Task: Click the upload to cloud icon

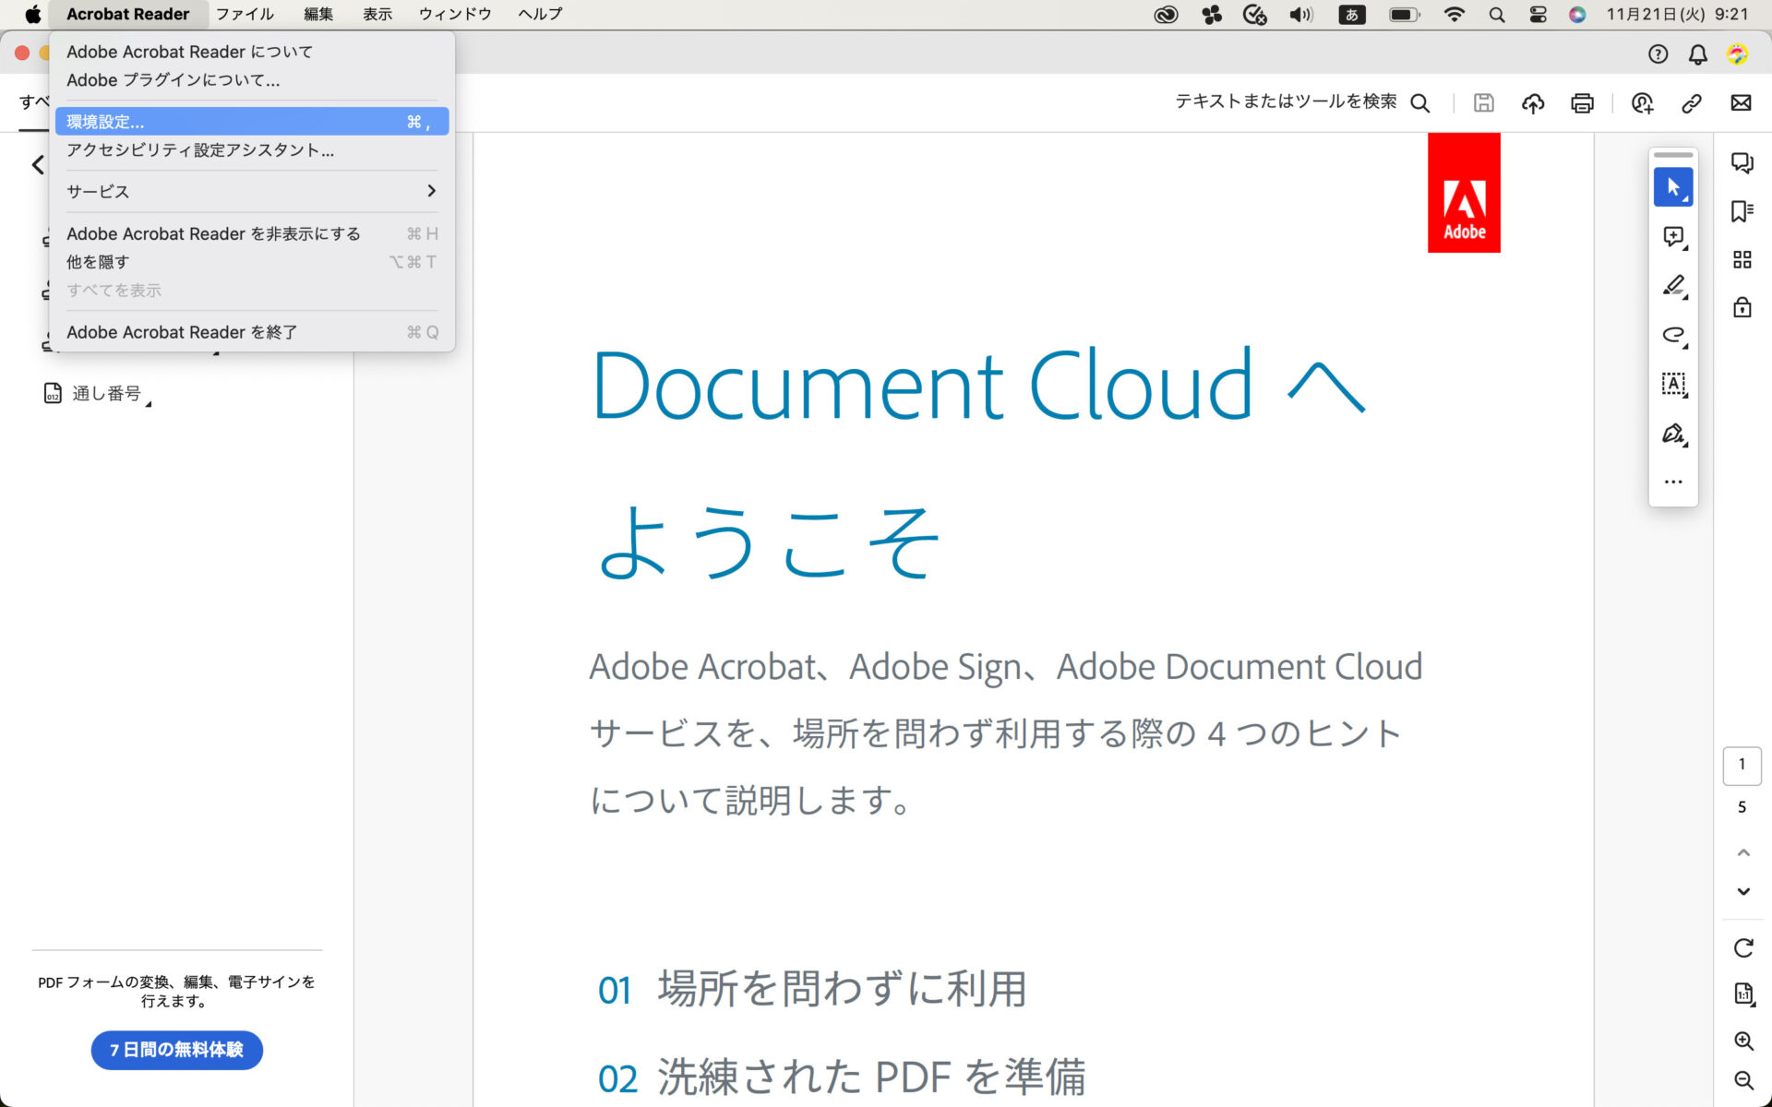Action: click(1533, 103)
